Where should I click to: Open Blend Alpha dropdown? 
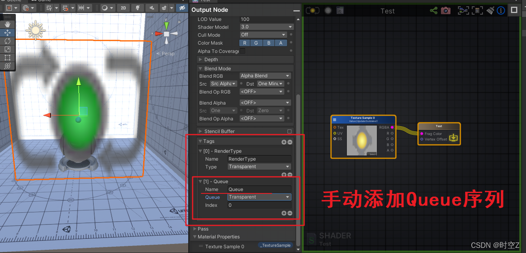click(265, 103)
